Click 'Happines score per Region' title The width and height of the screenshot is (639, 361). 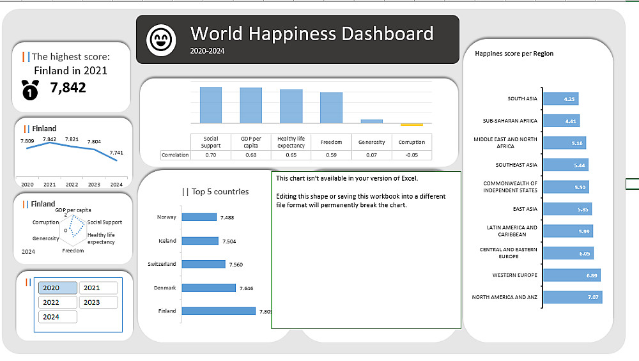(514, 54)
